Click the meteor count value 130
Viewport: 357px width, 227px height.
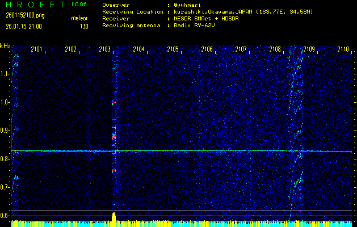click(84, 27)
